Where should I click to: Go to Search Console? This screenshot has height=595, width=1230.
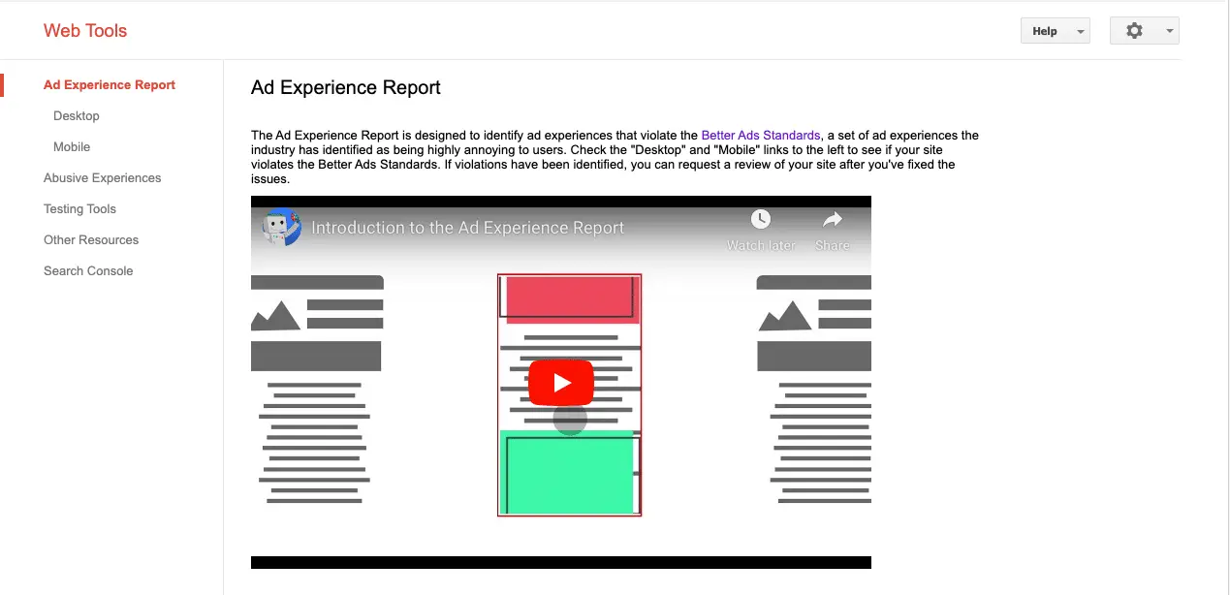point(88,271)
